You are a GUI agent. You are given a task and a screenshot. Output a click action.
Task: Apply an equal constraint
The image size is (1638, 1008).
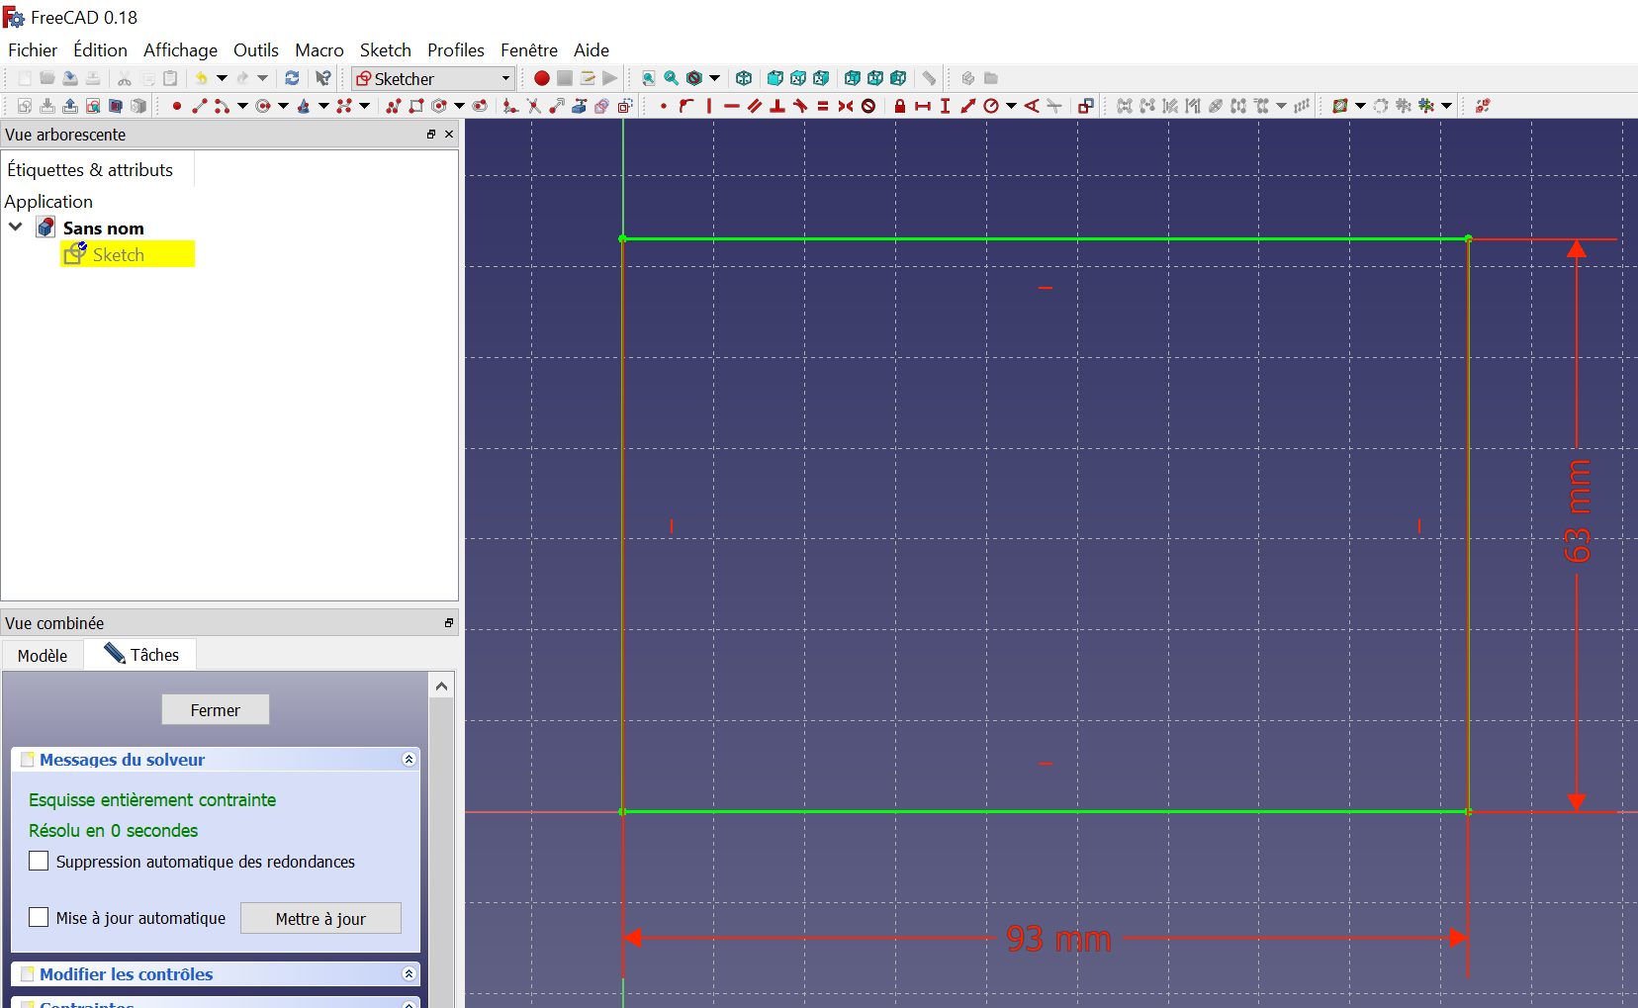pos(823,106)
